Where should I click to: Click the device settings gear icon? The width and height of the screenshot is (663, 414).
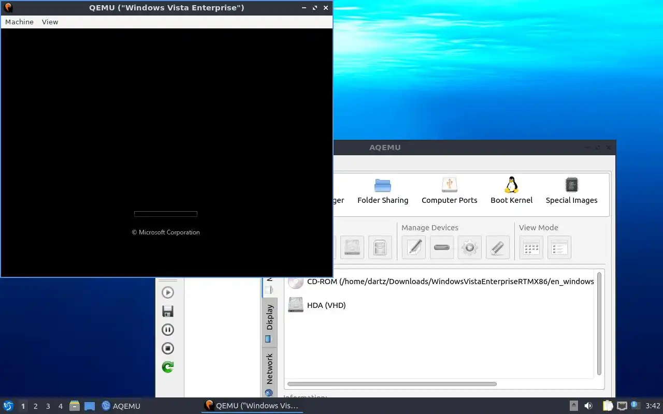tap(470, 247)
